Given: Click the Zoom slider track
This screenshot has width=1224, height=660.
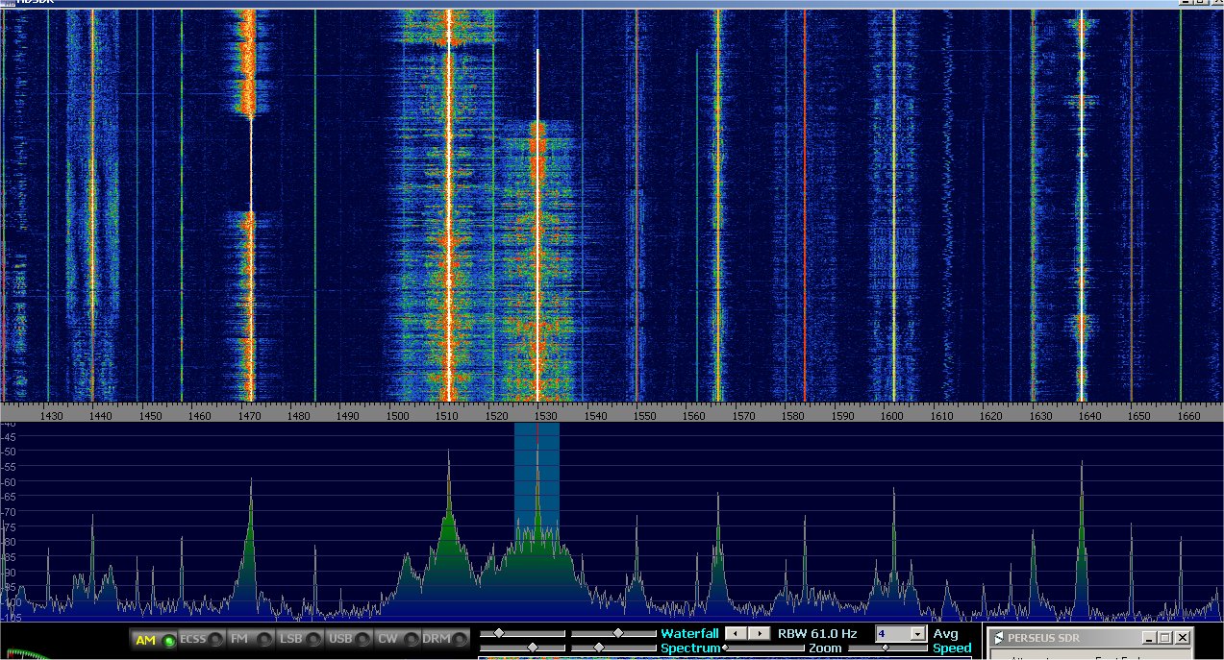Looking at the screenshot, I should coord(764,648).
